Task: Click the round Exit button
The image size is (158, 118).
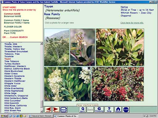Action: [126, 110]
